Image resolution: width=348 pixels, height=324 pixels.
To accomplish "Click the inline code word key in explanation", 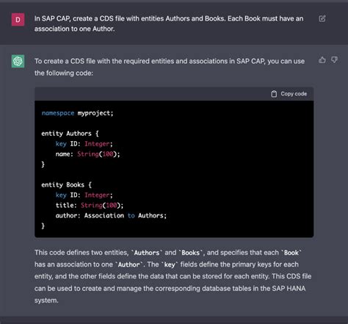I will pyautogui.click(x=170, y=264).
